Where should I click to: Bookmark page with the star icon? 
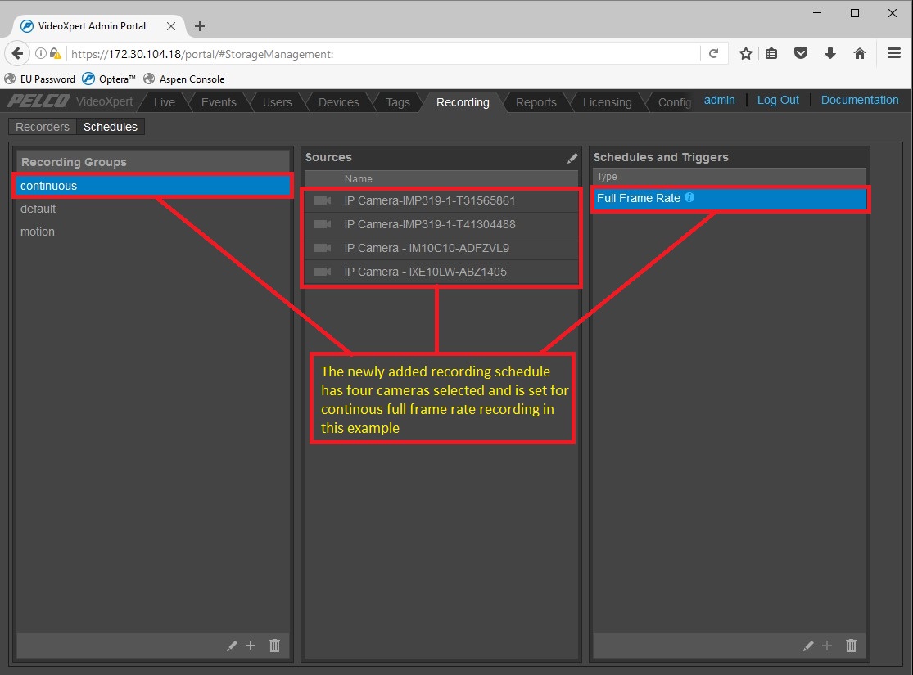[745, 54]
